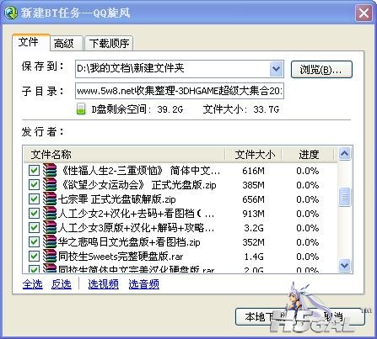Click the 3.2G size value

[x=254, y=228]
